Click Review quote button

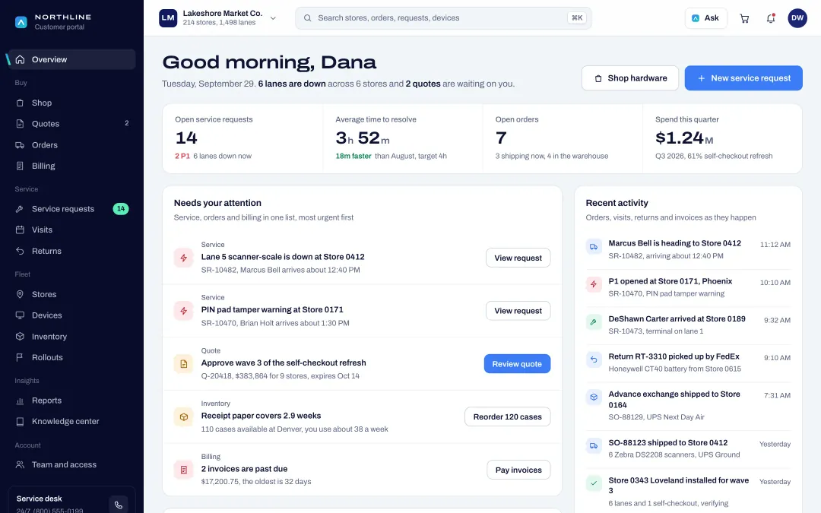click(x=517, y=364)
